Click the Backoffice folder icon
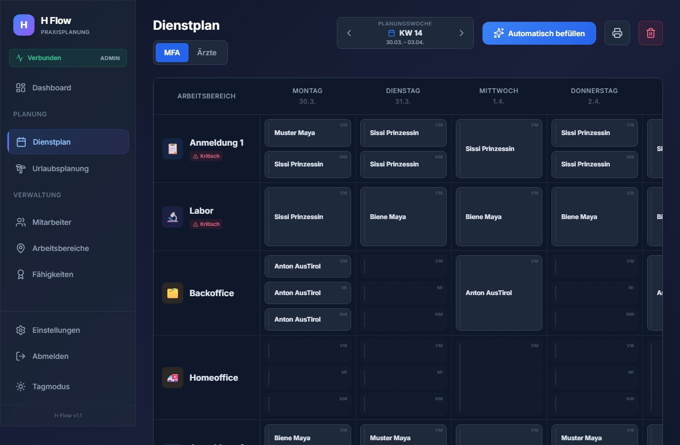Image resolution: width=680 pixels, height=445 pixels. (173, 293)
